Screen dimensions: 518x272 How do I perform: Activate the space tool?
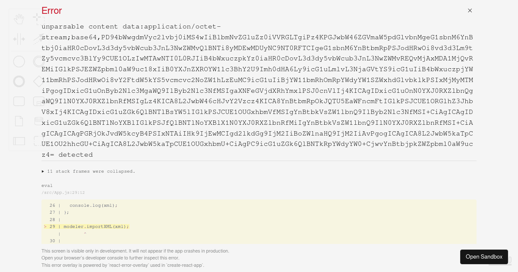coord(19,39)
